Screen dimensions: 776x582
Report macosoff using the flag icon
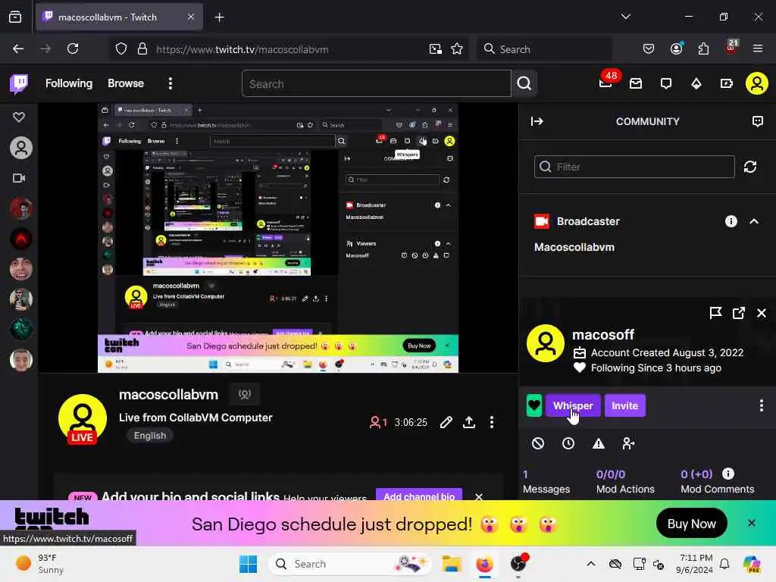click(x=715, y=313)
